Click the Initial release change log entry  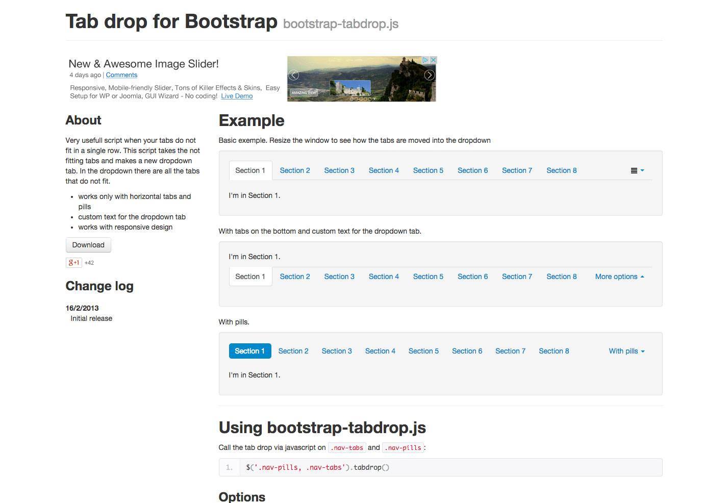[x=91, y=318]
